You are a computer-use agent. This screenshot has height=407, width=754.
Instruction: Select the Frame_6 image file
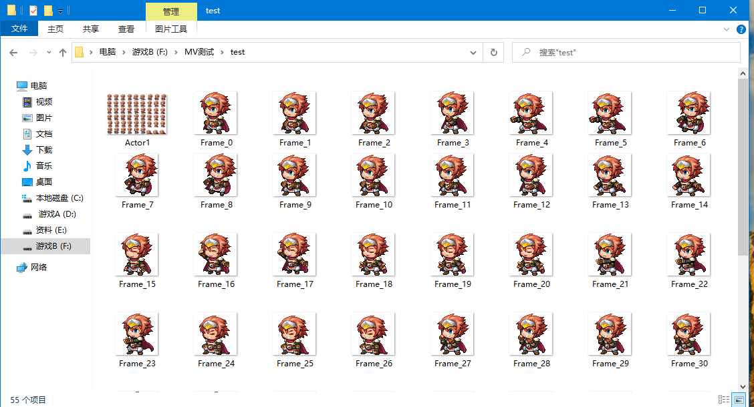point(689,120)
